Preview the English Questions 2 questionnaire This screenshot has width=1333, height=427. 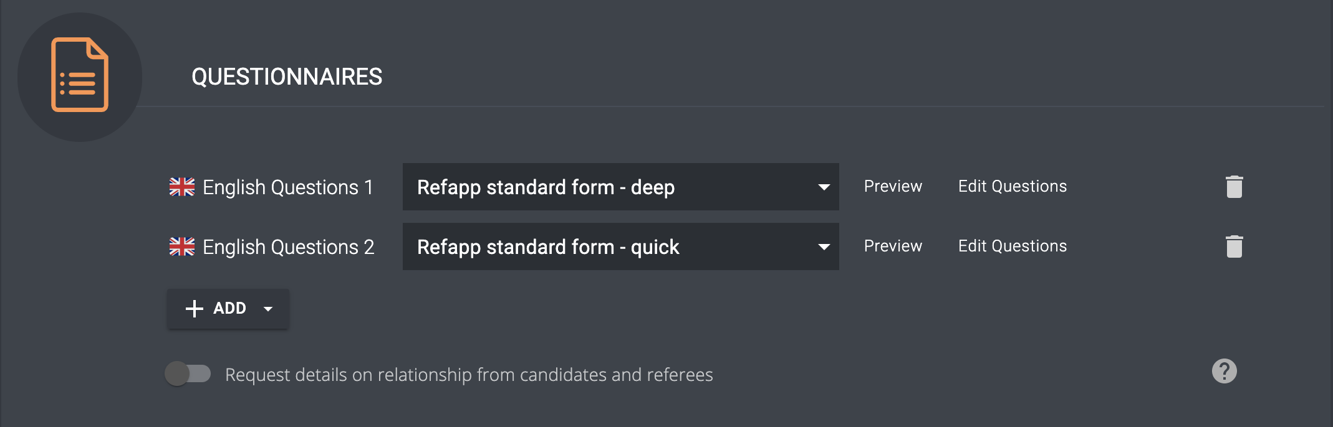point(893,246)
